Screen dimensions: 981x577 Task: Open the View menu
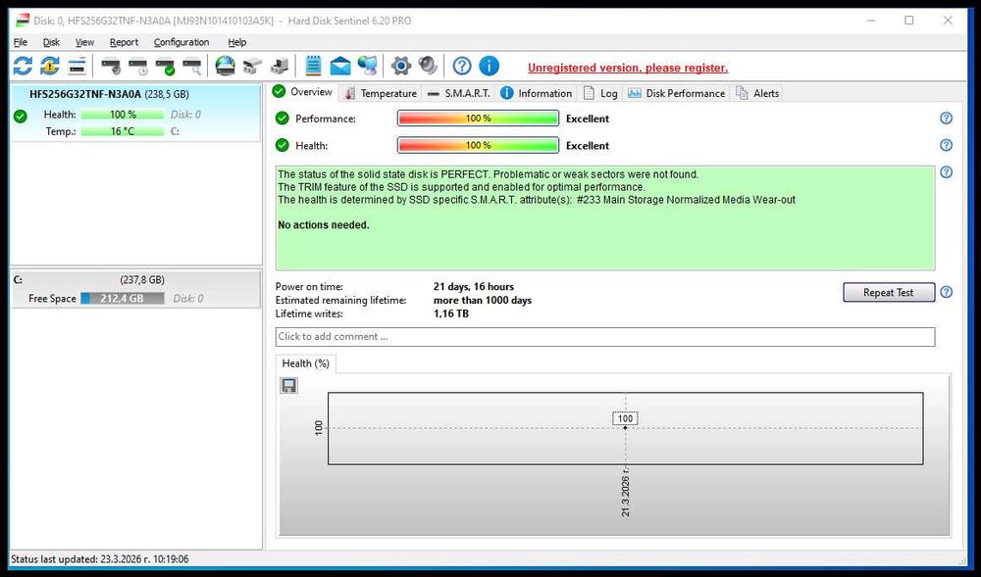click(x=84, y=42)
